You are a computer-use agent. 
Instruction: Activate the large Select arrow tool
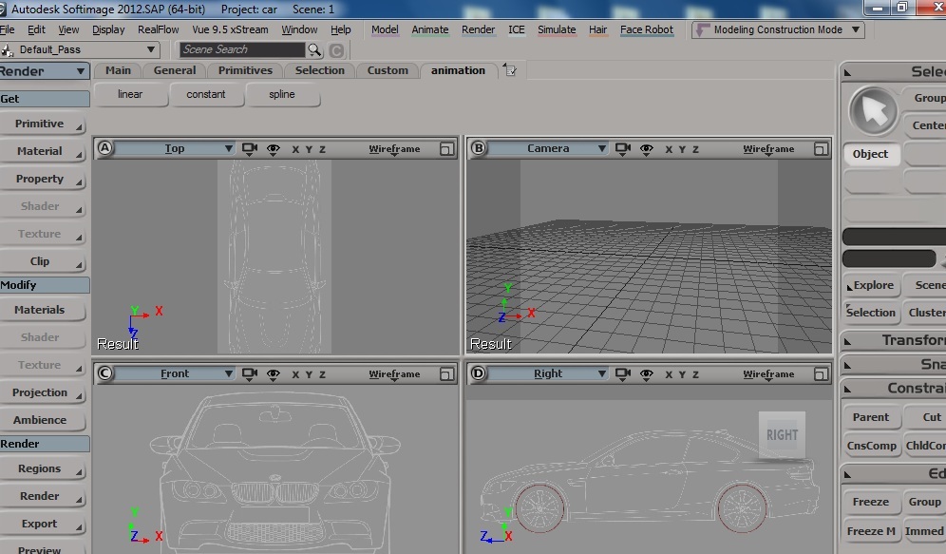pyautogui.click(x=873, y=111)
